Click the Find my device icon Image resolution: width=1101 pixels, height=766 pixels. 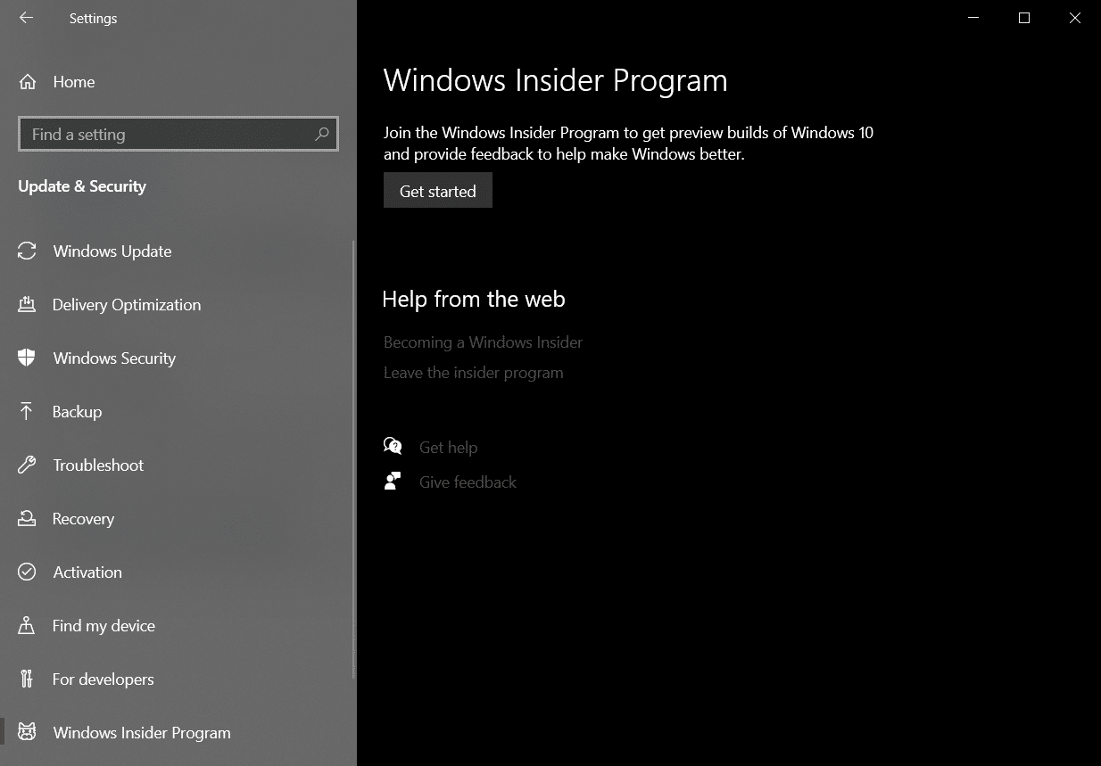(x=27, y=626)
